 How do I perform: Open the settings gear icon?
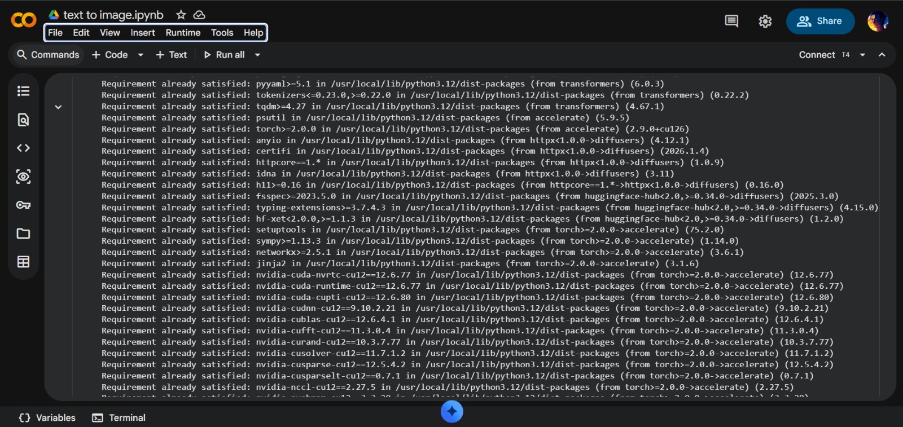(x=765, y=21)
